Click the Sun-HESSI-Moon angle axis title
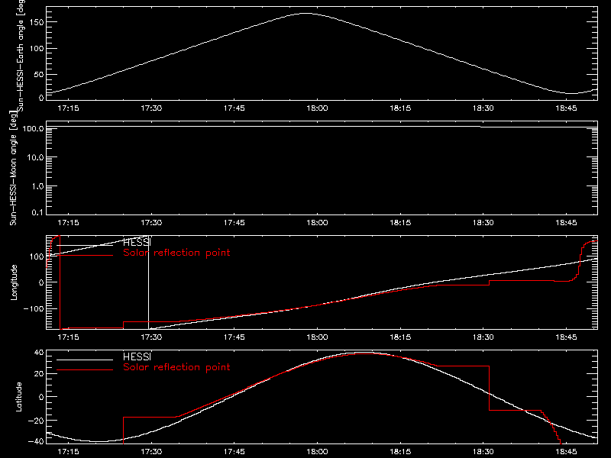 pyautogui.click(x=13, y=168)
